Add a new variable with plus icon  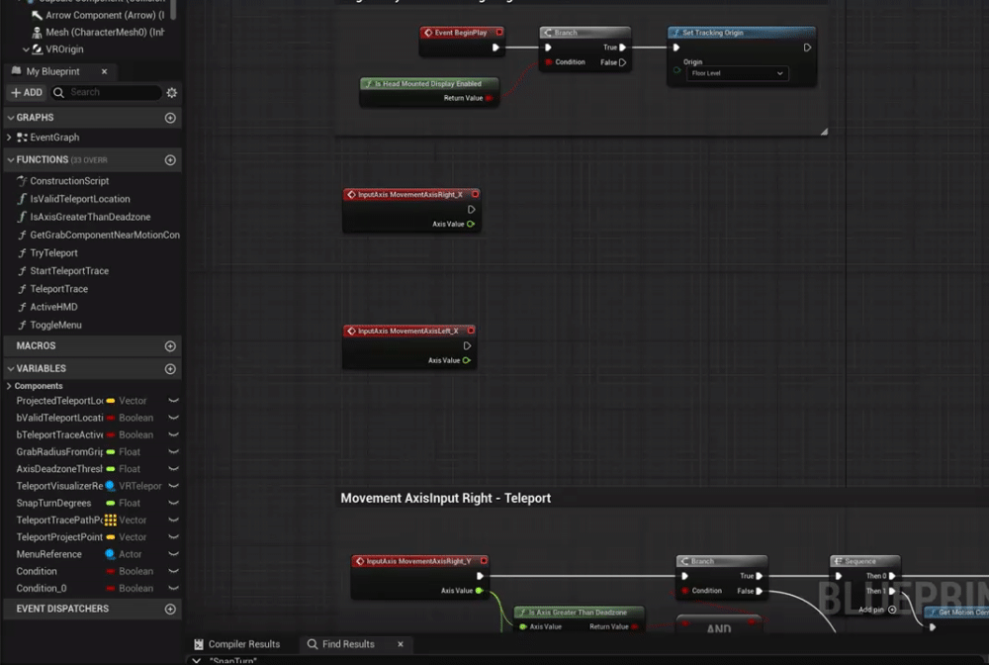[170, 369]
